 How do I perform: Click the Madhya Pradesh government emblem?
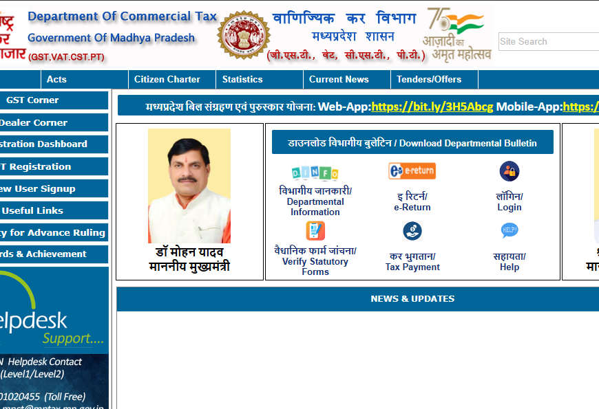click(243, 34)
